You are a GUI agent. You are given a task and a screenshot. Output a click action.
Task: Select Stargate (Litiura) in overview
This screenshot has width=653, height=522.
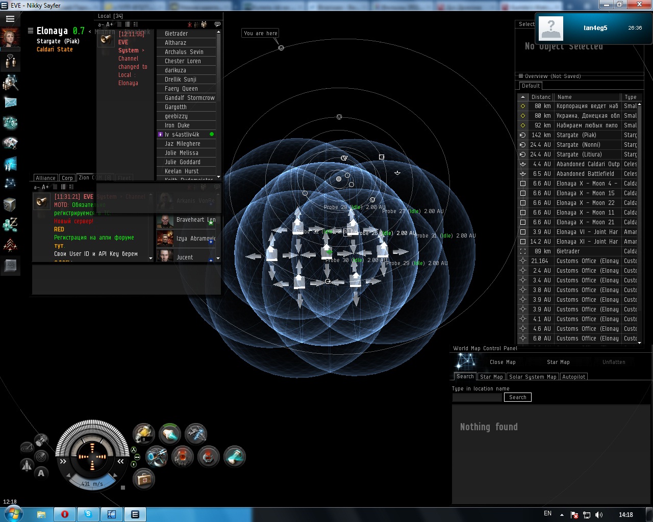point(578,154)
